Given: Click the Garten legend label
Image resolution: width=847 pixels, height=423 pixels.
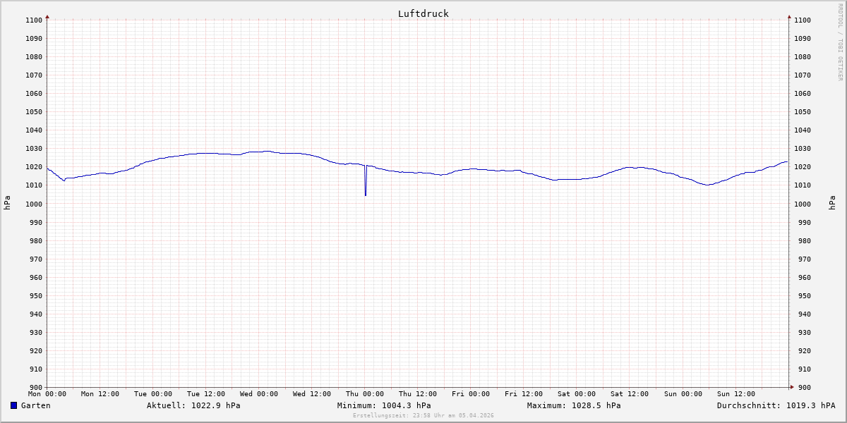Looking at the screenshot, I should coord(35,405).
